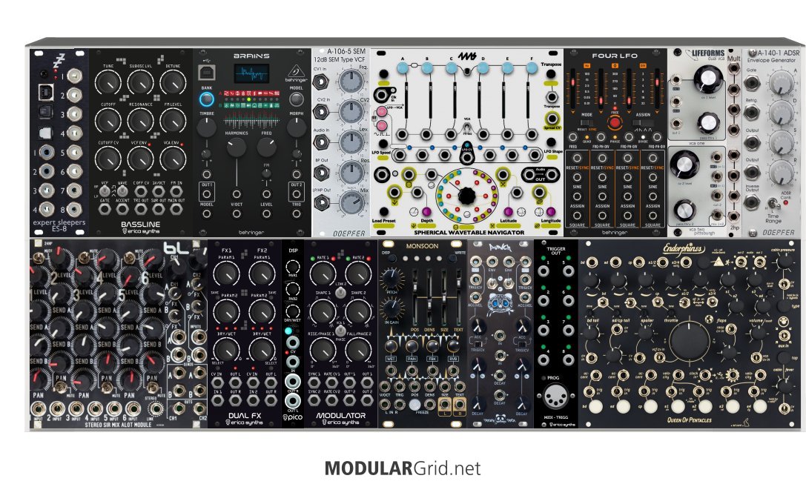Image resolution: width=806 pixels, height=484 pixels.
Task: Click the A (attack) knob on A-140-1 ADSR
Action: 781,82
